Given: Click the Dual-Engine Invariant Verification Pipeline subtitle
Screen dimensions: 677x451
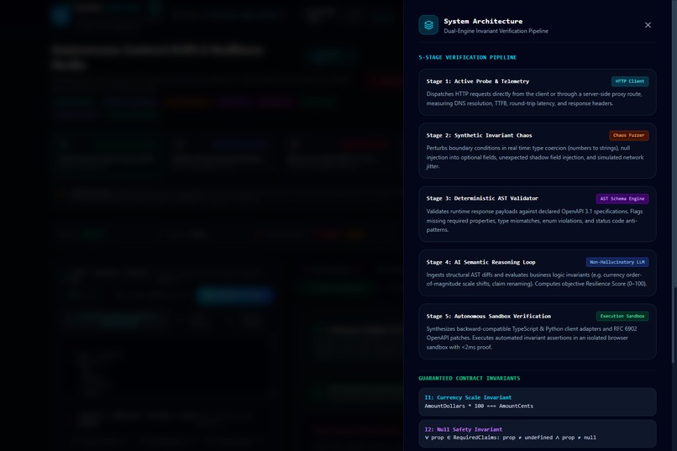Looking at the screenshot, I should (496, 31).
